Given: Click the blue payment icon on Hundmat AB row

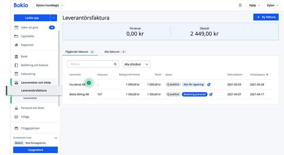Looking at the screenshot, I should click(x=209, y=85).
